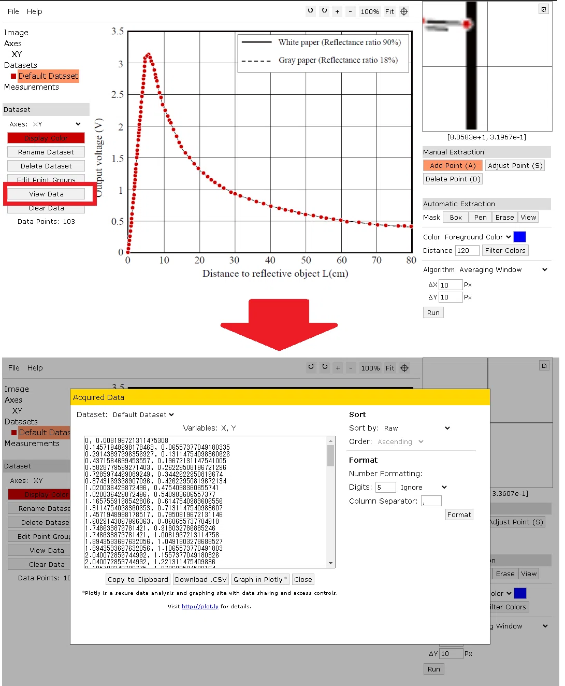Viewport: 565px width, 686px height.
Task: Toggle Add Point (A) mode
Action: pos(453,165)
